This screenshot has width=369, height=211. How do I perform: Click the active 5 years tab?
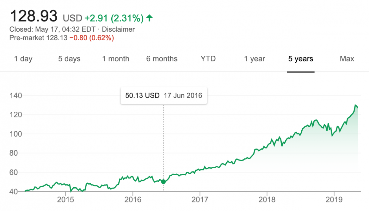(301, 59)
